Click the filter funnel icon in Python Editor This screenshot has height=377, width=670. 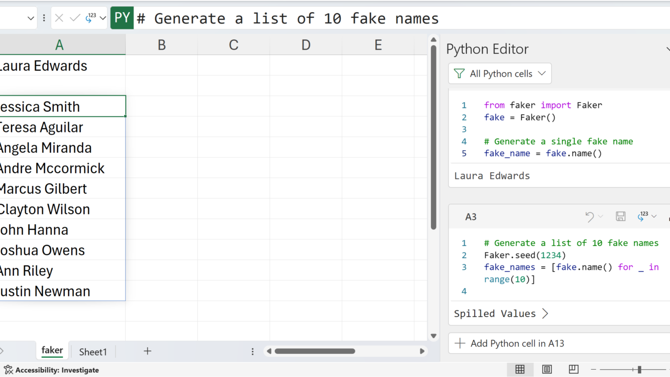tap(459, 74)
